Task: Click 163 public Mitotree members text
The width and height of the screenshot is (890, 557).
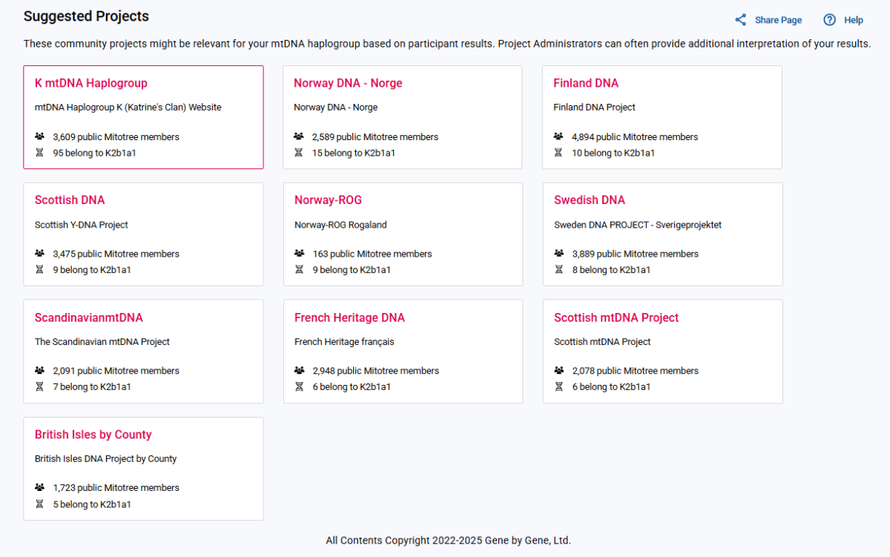Action: click(372, 254)
